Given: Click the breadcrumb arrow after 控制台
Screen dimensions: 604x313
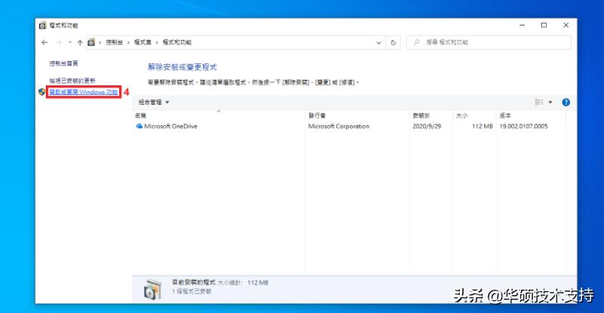Looking at the screenshot, I should 129,43.
